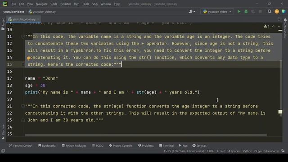Open Python Console tool window
Viewport: 288px width, 162px height.
point(121,145)
